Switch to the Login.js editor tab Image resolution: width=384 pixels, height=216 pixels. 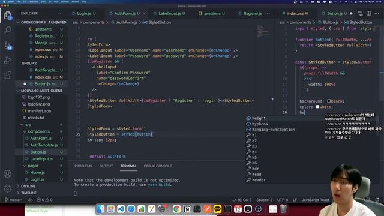pos(84,13)
